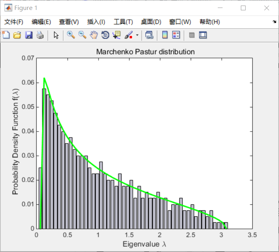
Task: Open the 桌面(D) menu
Action: (x=151, y=22)
